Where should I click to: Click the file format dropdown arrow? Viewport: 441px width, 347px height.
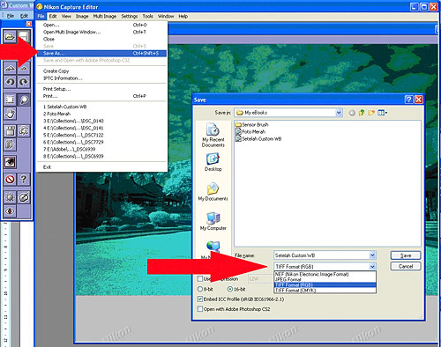(x=372, y=266)
